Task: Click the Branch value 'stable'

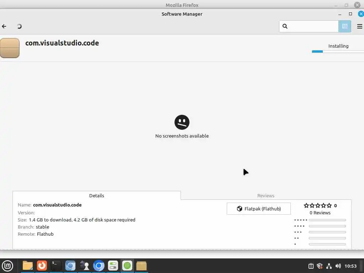Action: pyautogui.click(x=43, y=227)
